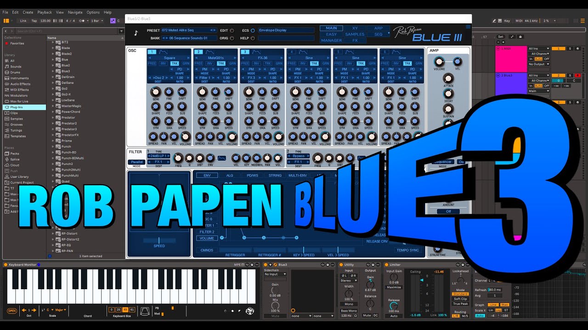Open the browser filter dropdown next to search
588x330 pixels.
pos(121,31)
